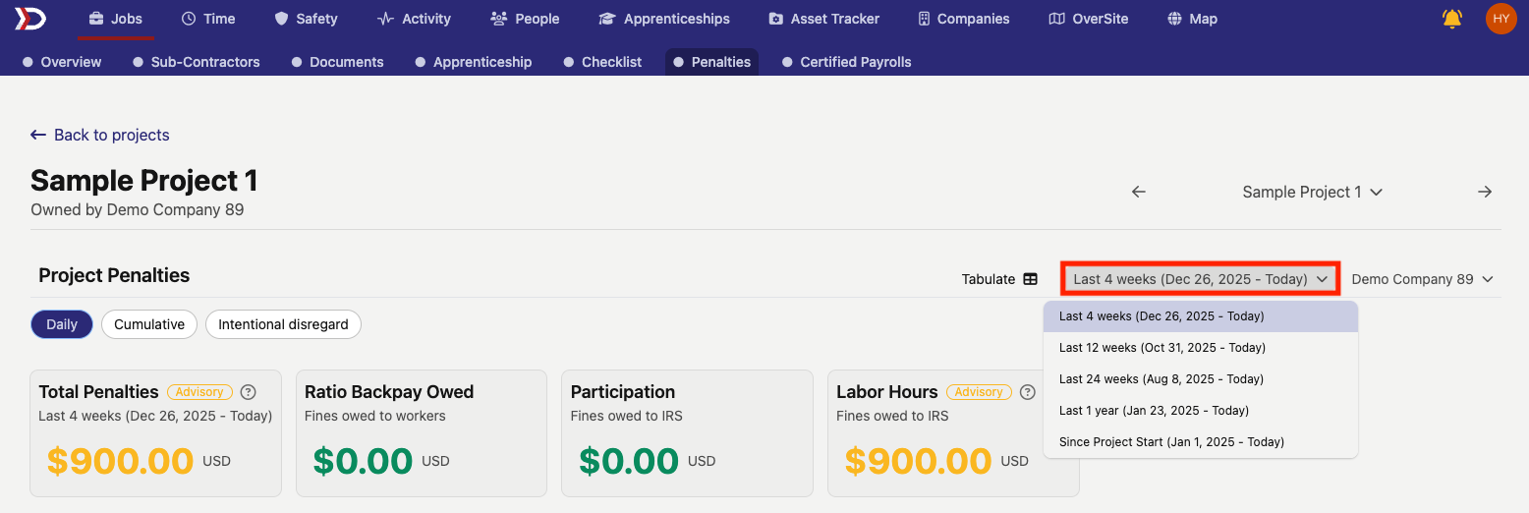Screen dimensions: 1529x513
Task: Open the HY user avatar menu
Action: tap(1501, 19)
